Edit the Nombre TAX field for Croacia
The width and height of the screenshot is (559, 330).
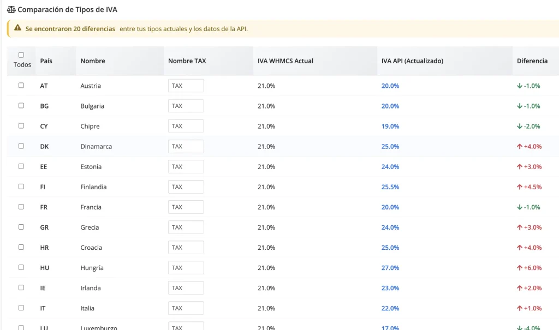(x=186, y=248)
